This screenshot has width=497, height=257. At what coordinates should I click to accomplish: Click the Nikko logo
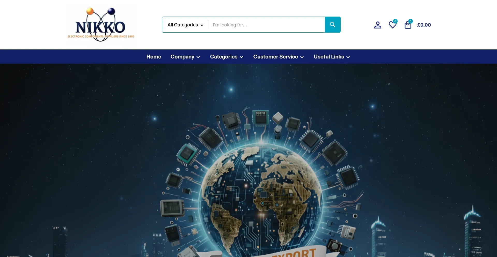[x=101, y=25]
